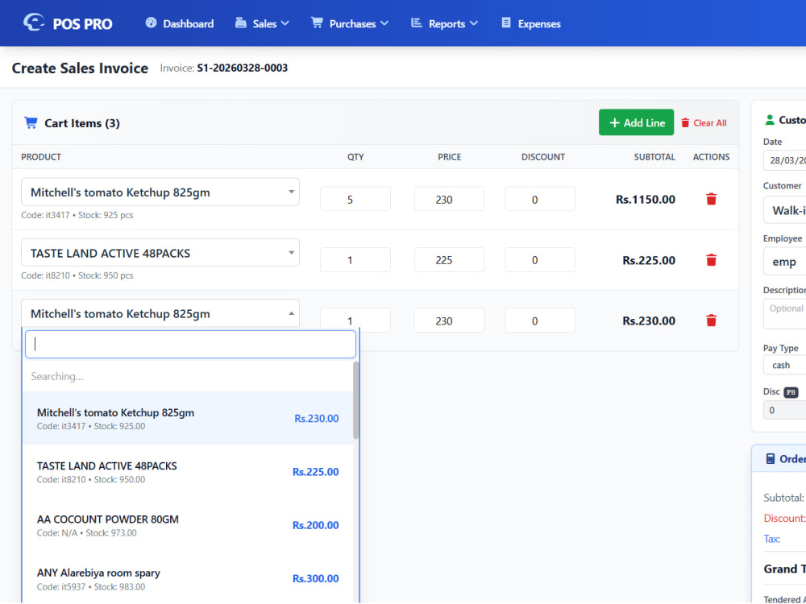Open the Dashboard menu item
Image resolution: width=806 pixels, height=604 pixels.
(x=180, y=23)
